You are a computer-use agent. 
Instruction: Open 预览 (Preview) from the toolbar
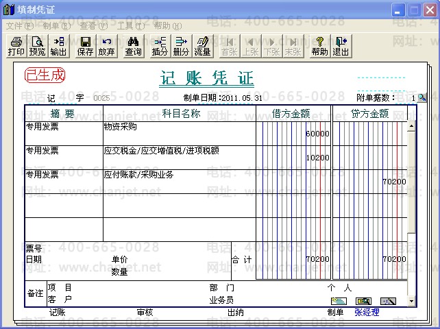[x=37, y=46]
